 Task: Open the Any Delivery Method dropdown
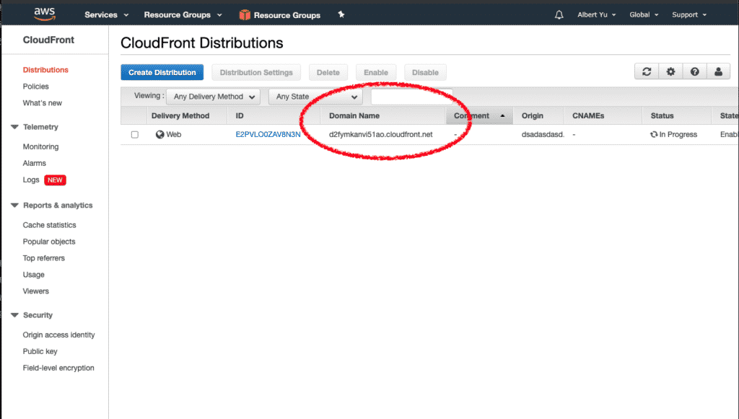click(x=214, y=97)
